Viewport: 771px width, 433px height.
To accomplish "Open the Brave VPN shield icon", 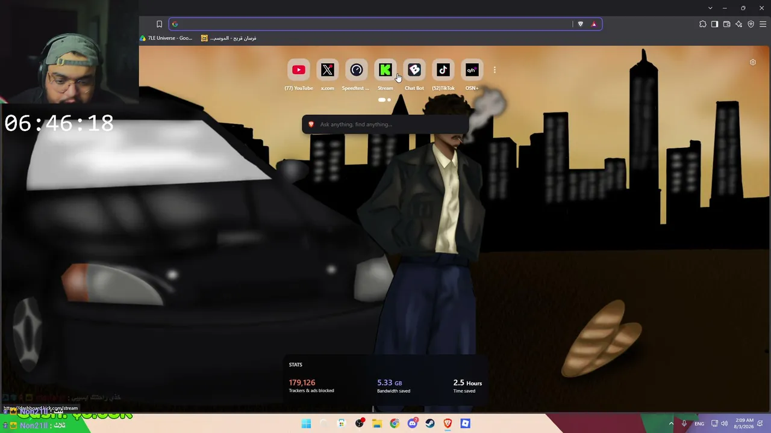I will click(x=751, y=24).
